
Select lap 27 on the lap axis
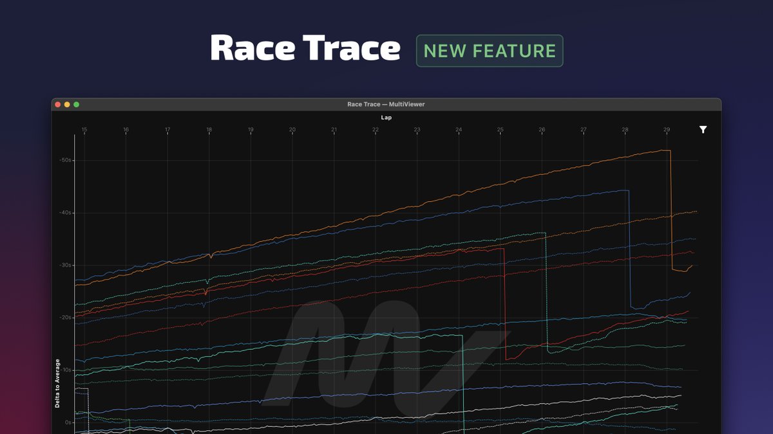click(x=584, y=130)
